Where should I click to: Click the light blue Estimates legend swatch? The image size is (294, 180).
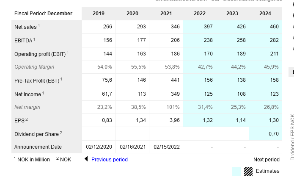click(x=236, y=172)
